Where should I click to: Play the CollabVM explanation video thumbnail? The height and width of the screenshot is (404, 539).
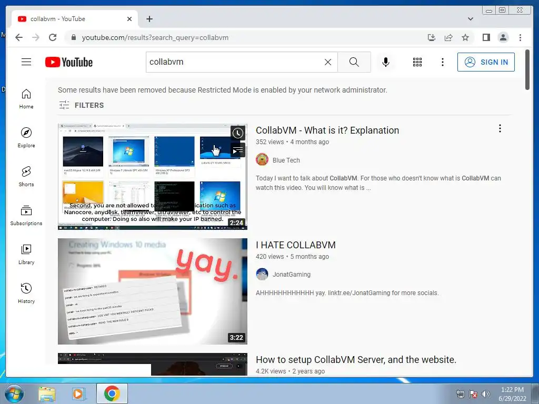(x=152, y=177)
